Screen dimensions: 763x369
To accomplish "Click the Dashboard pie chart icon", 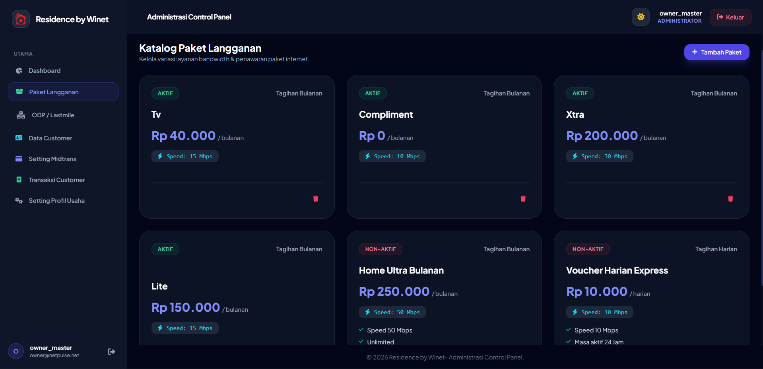I will tap(19, 71).
